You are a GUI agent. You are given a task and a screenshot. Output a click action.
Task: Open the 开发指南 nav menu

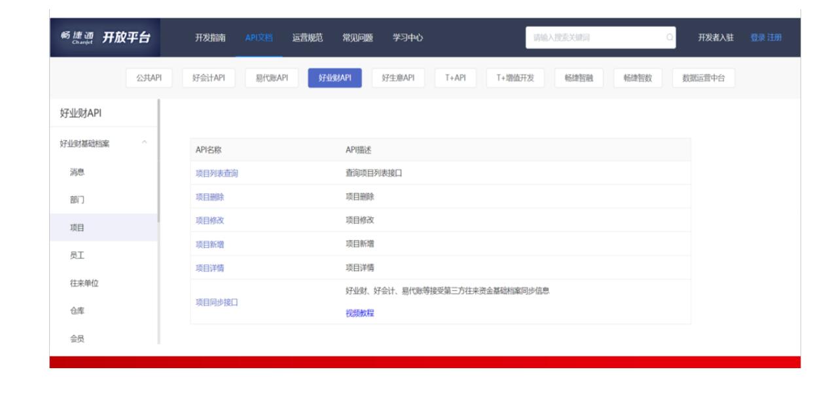210,36
